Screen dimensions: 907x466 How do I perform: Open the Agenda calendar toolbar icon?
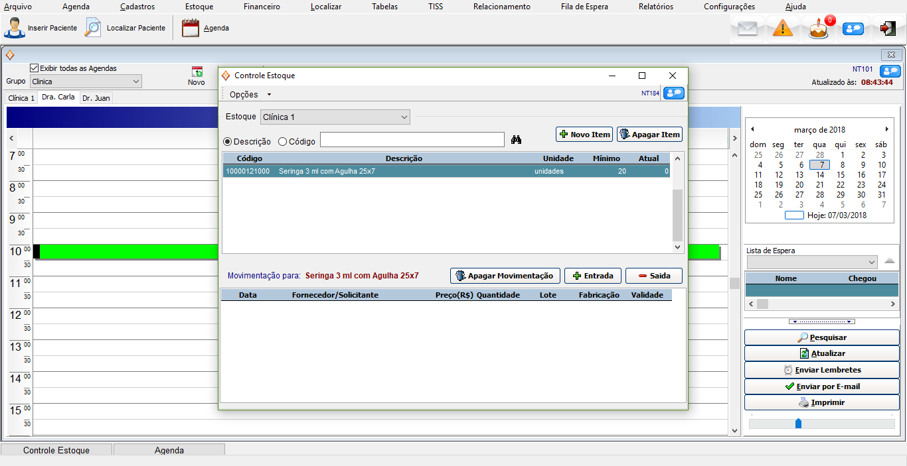191,28
